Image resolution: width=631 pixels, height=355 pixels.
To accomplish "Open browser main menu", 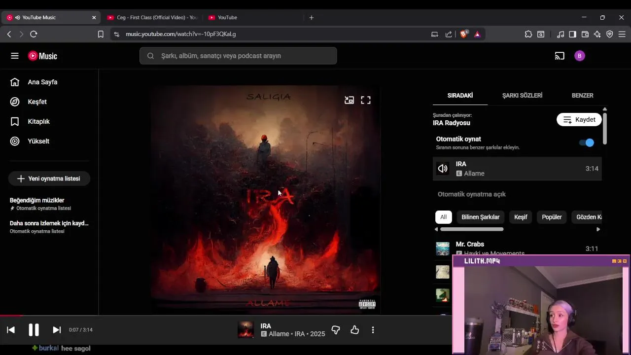I will pyautogui.click(x=622, y=34).
